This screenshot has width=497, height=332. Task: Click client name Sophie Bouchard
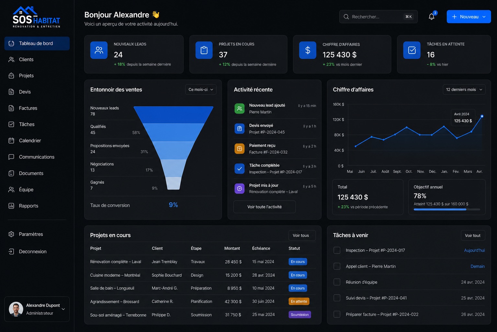tap(167, 275)
